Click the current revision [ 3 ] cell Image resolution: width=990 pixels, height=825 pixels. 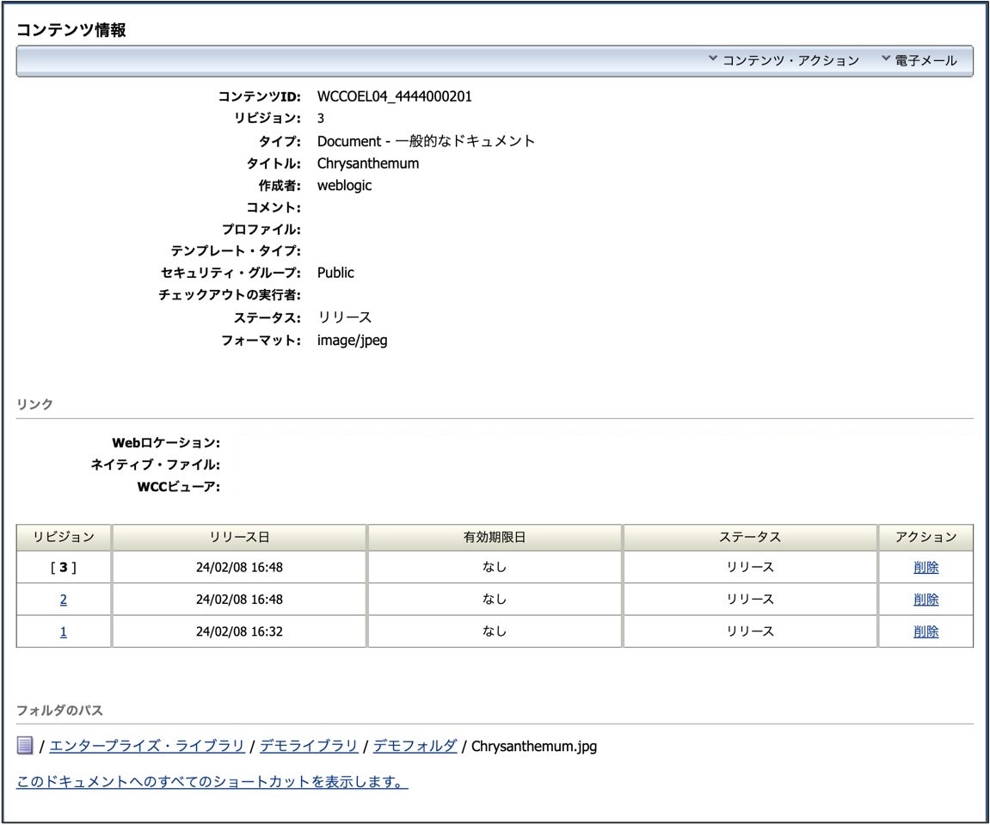click(x=64, y=567)
